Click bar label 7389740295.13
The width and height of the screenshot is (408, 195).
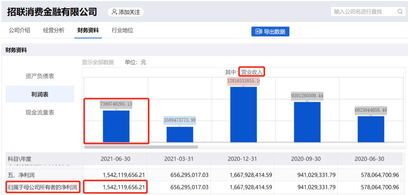point(116,104)
